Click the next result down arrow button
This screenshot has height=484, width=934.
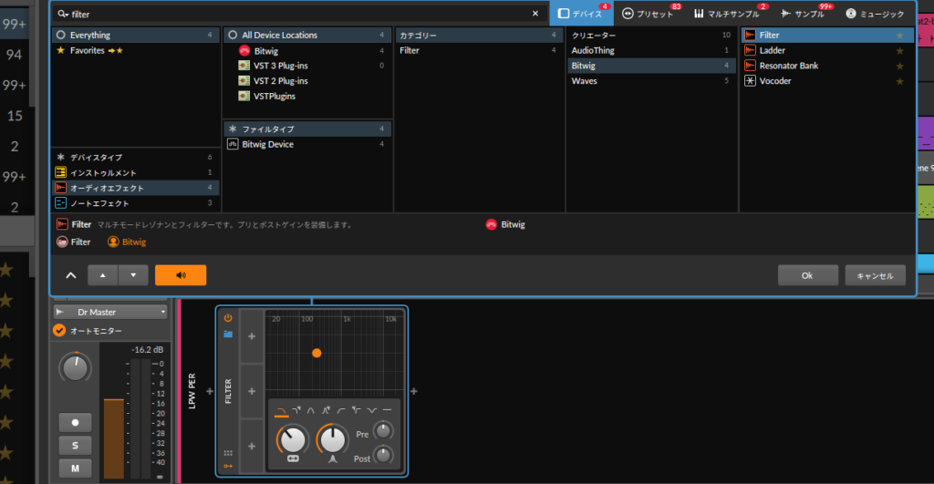click(133, 275)
